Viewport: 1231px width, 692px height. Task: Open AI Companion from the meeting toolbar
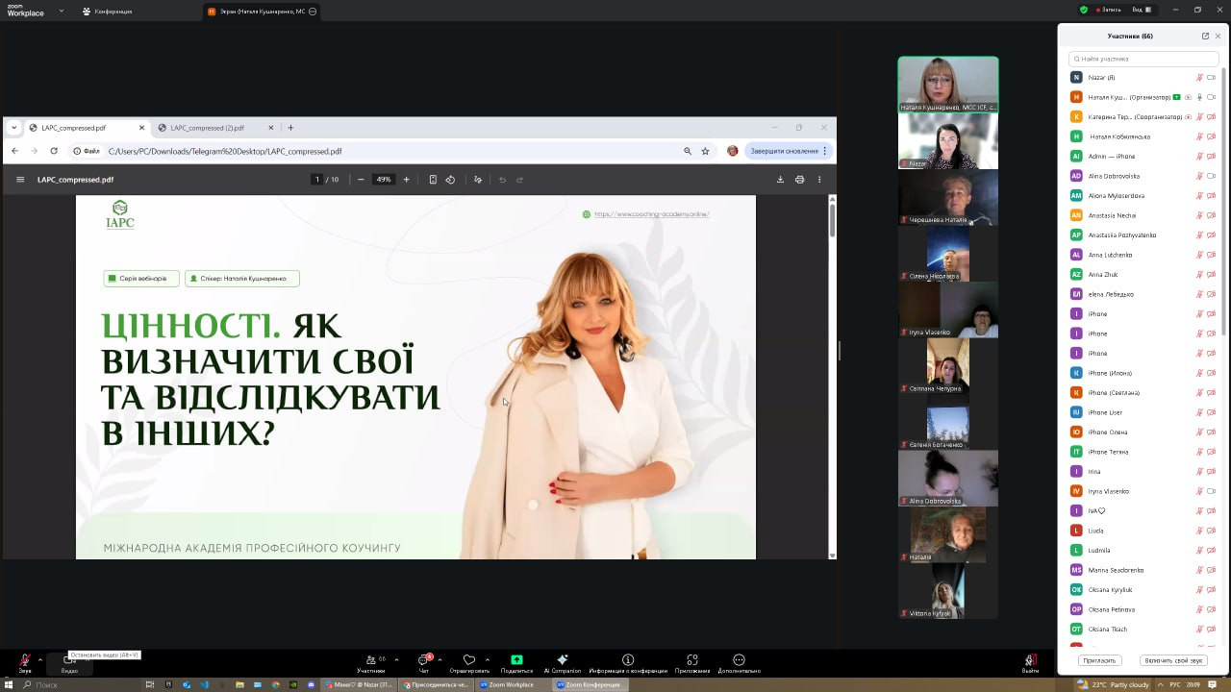coord(563,661)
